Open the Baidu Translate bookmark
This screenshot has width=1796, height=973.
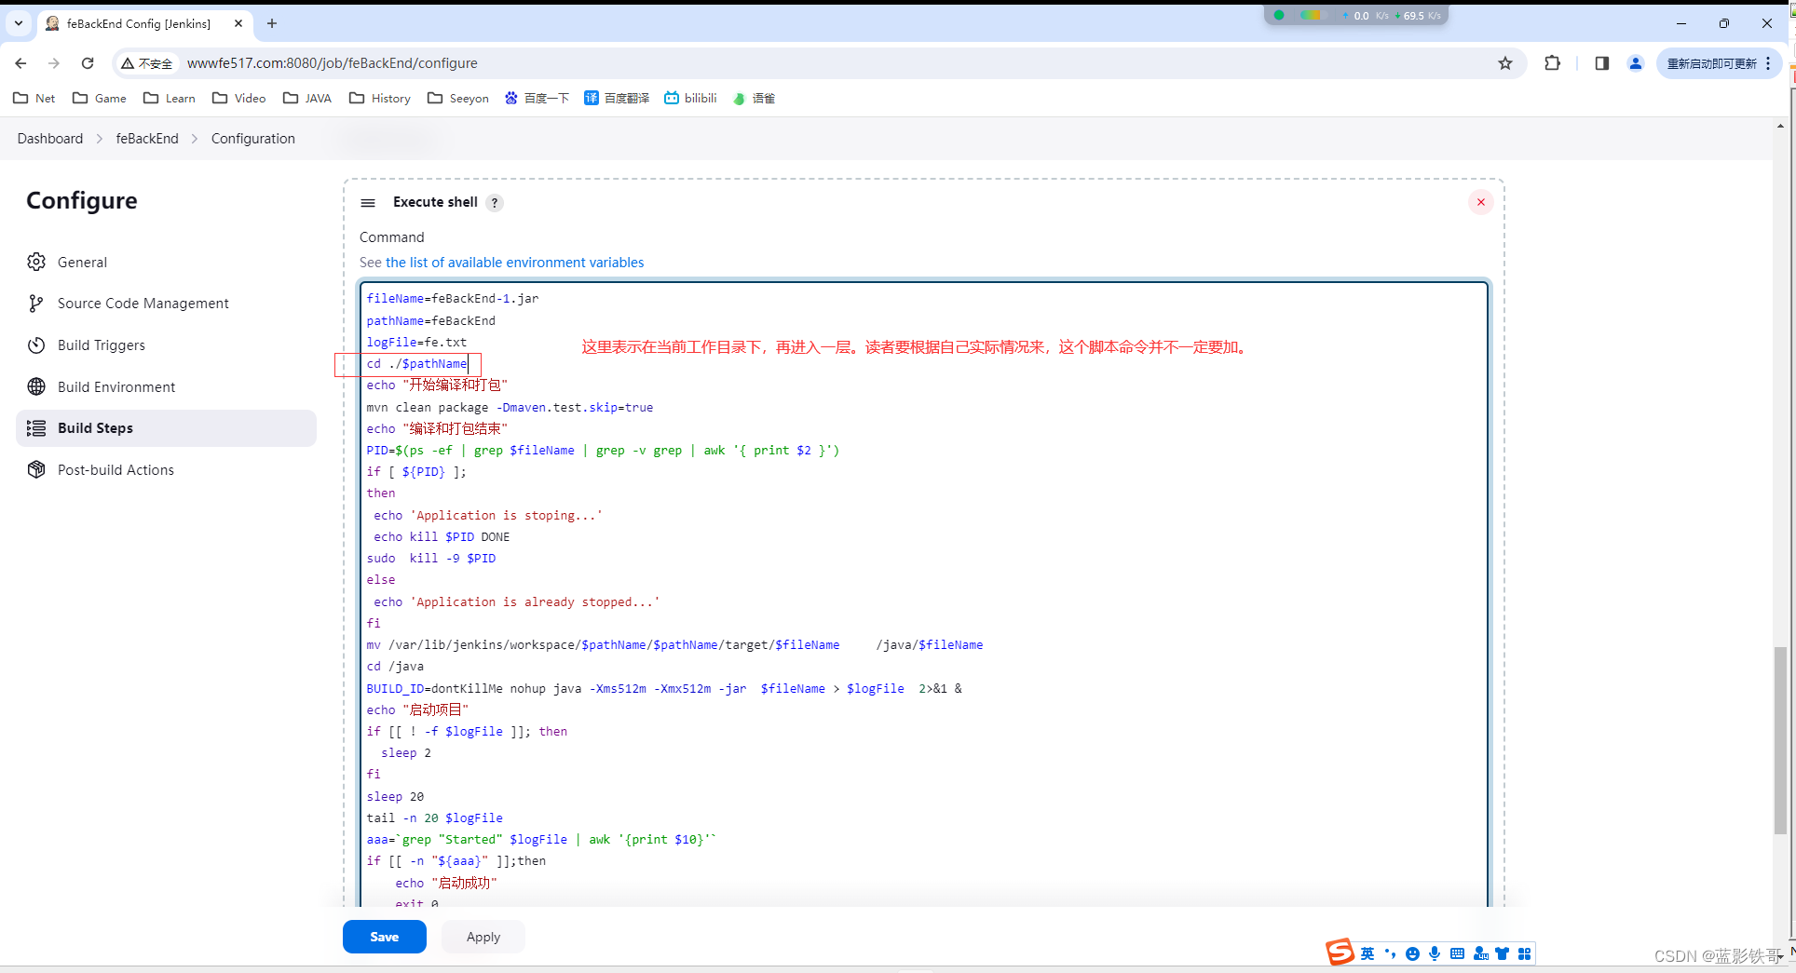tap(617, 98)
